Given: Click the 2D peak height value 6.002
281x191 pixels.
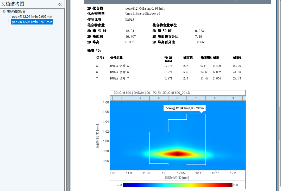Looking at the screenshot, I should click(130, 42).
